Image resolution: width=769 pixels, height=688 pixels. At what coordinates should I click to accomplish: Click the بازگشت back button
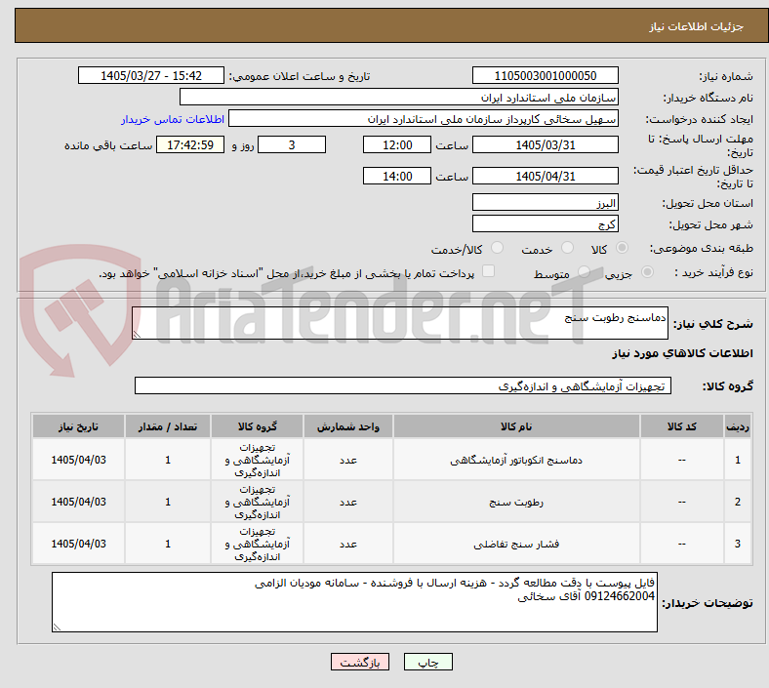point(360,662)
